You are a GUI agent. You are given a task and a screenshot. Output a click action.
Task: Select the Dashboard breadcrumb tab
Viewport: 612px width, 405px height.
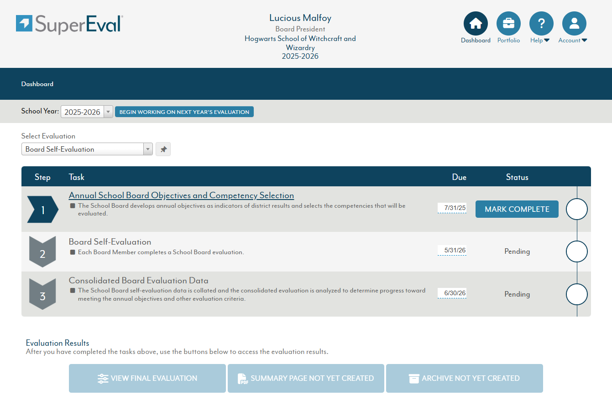click(x=37, y=84)
